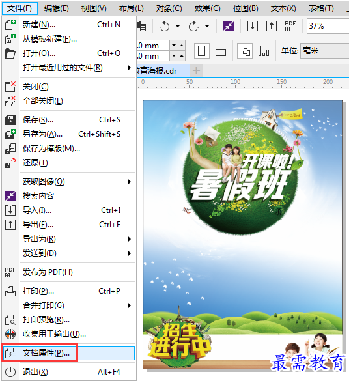The width and height of the screenshot is (351, 383).
Task: Click the Import button in toolbar
Action: coord(253,26)
